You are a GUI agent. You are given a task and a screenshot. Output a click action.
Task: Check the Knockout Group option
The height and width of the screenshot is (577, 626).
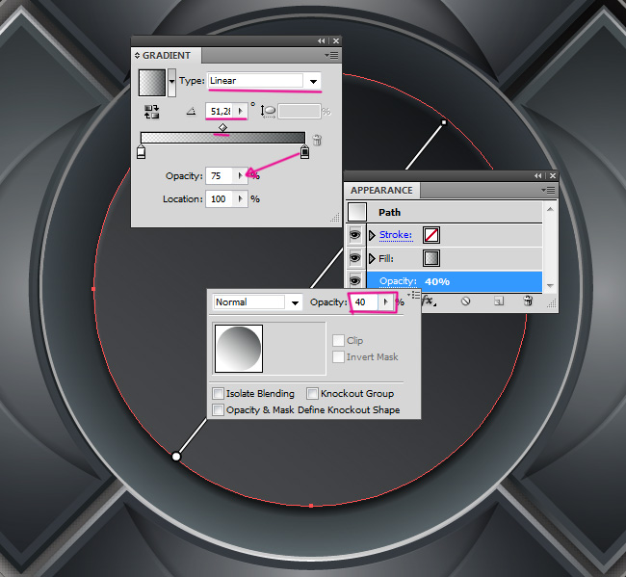(x=312, y=393)
